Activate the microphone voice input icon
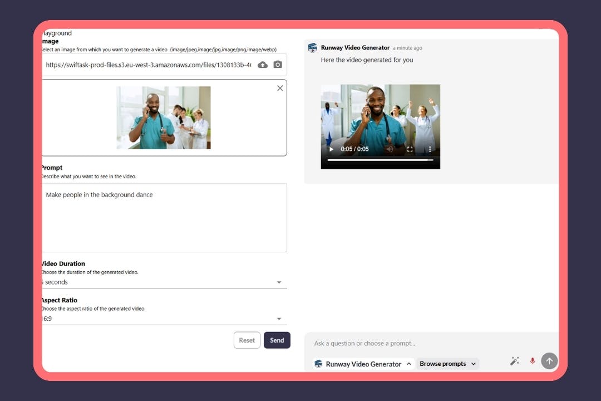Screen dimensions: 601x401 (532, 361)
